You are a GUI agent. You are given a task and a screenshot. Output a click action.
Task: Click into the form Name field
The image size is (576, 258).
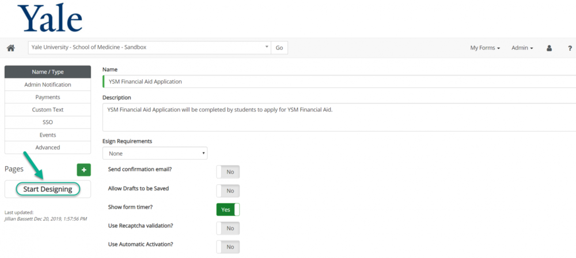coord(340,82)
